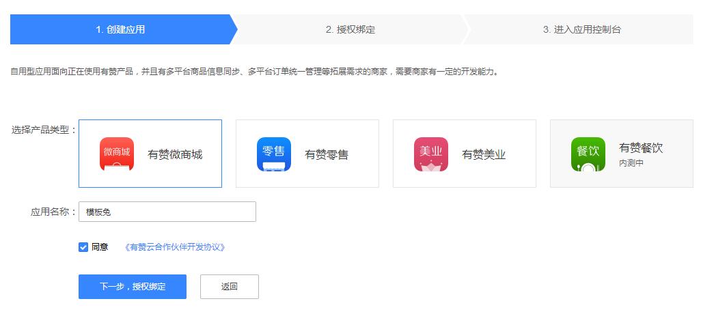
Task: Go to step 2. 授权绑定
Action: coord(350,29)
